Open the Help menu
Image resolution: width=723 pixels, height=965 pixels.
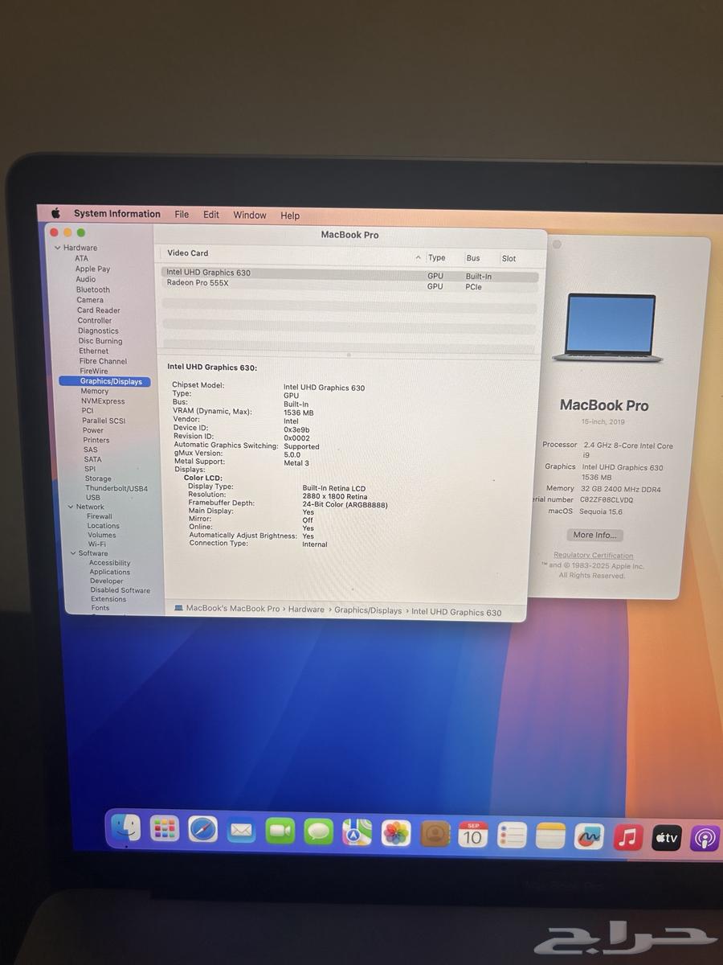click(x=290, y=216)
